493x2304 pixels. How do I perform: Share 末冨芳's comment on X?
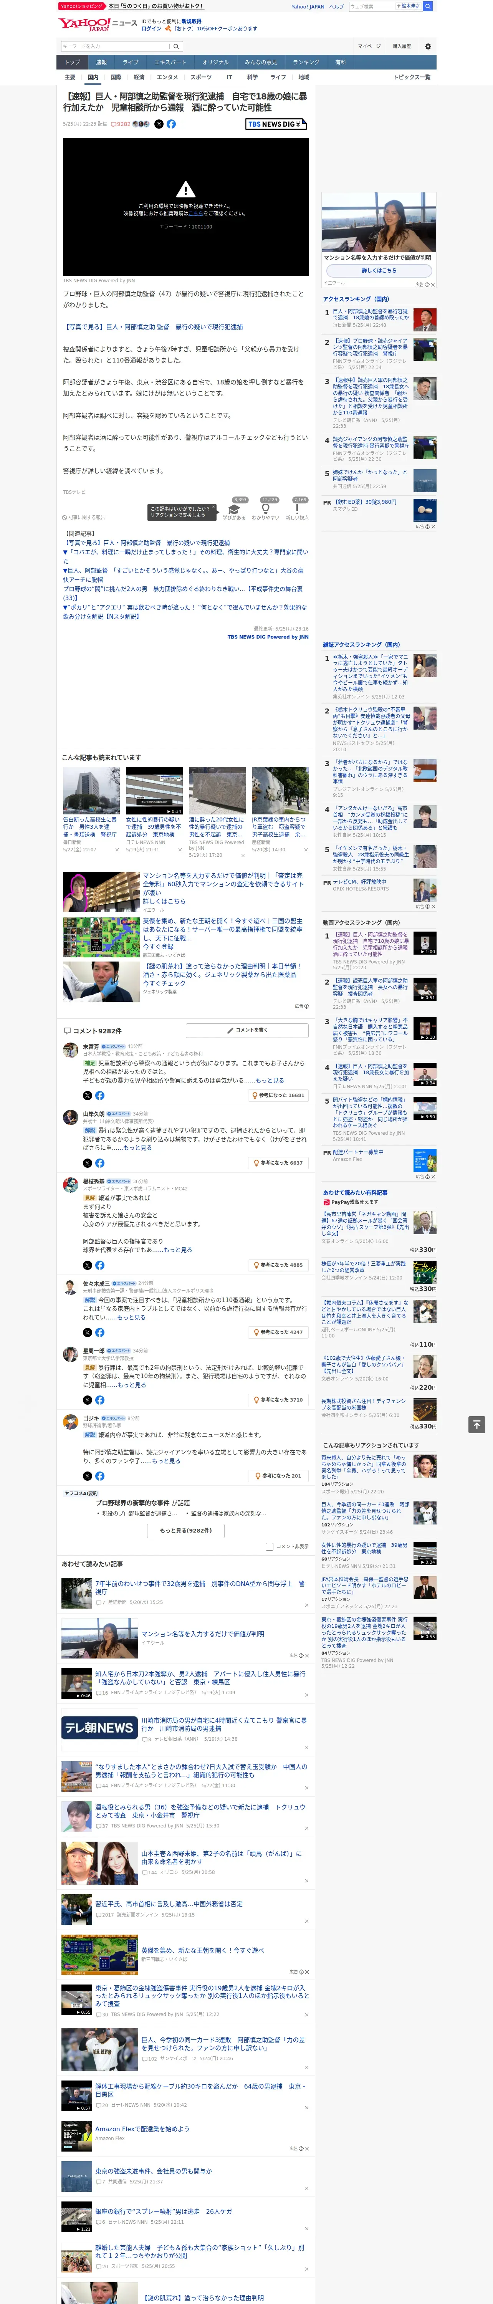[88, 1095]
